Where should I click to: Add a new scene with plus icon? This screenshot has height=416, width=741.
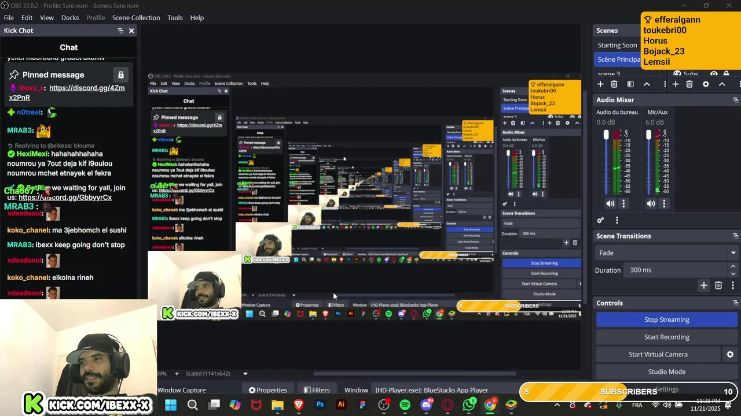click(600, 84)
